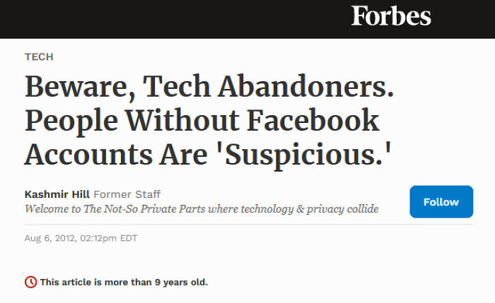Image resolution: width=495 pixels, height=303 pixels.
Task: Click "People Without" in the headline
Action: pos(130,121)
